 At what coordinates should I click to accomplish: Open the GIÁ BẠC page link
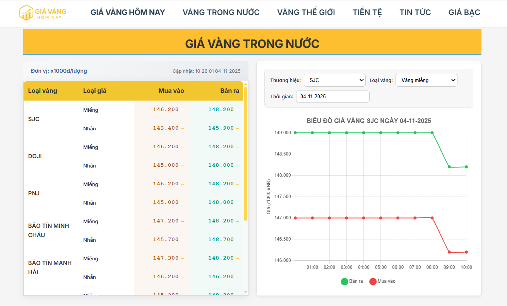[x=464, y=12]
